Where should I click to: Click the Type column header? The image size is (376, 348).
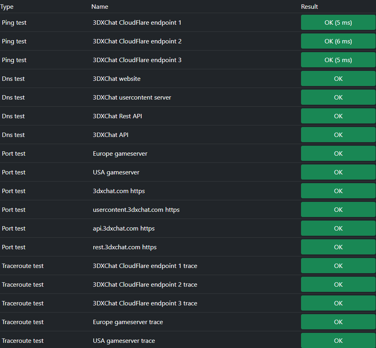7,6
